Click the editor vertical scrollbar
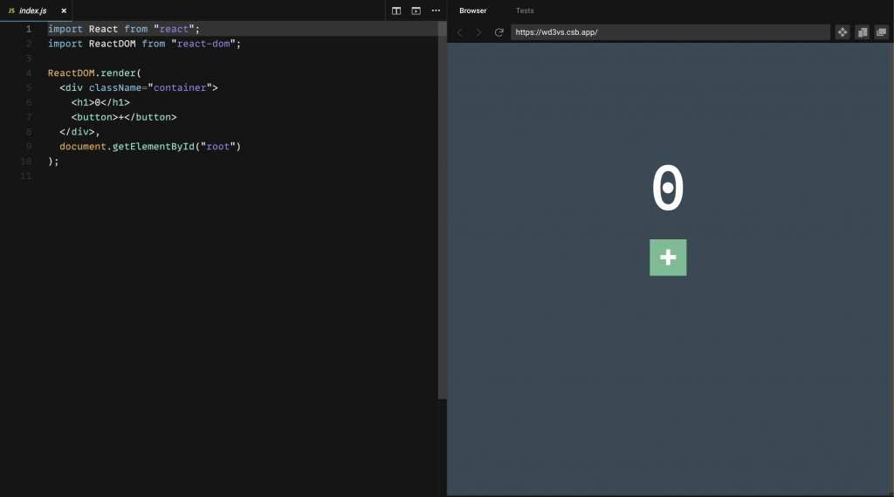 (x=442, y=211)
